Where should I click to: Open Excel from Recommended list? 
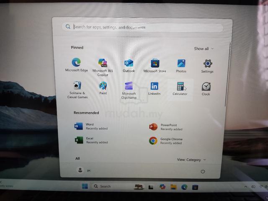[91, 140]
